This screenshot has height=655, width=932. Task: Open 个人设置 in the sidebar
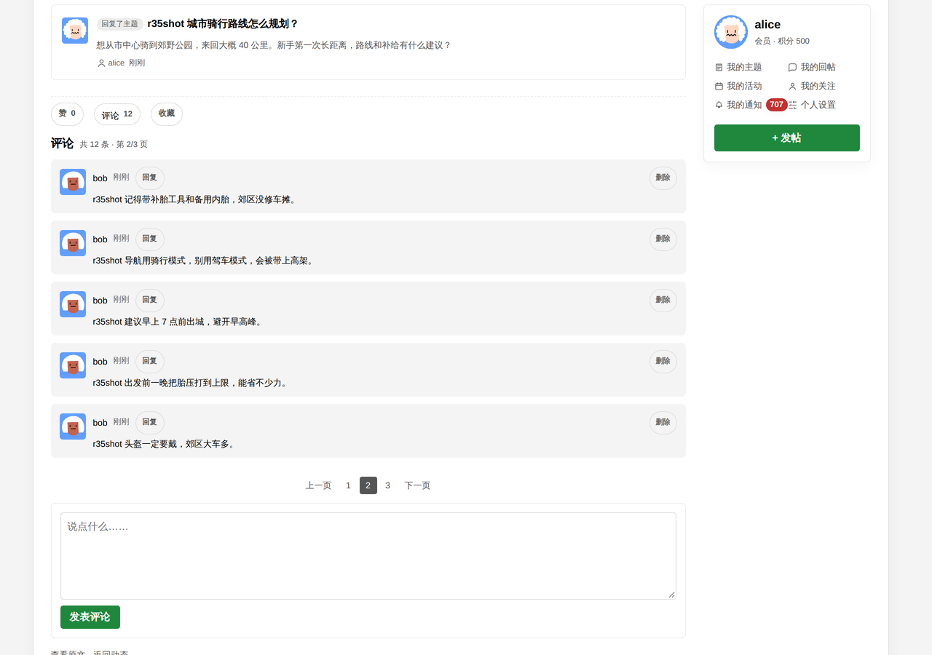[x=812, y=105]
